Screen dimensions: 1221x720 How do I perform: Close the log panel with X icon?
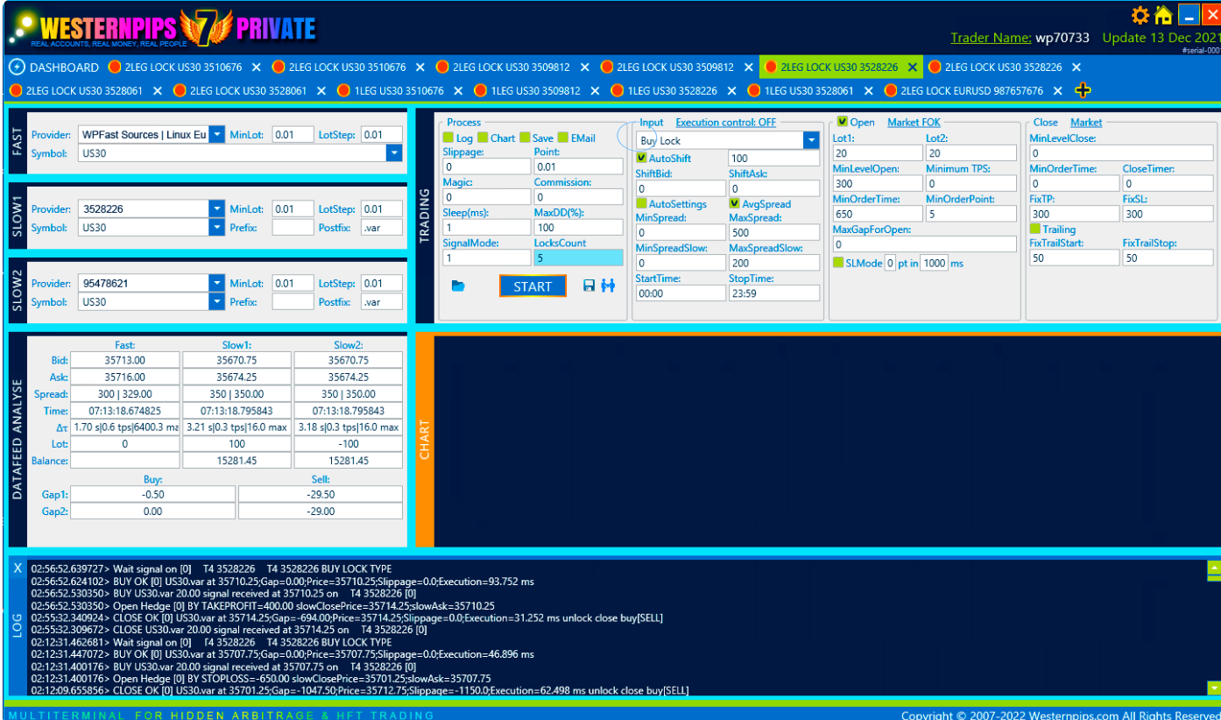tap(18, 568)
